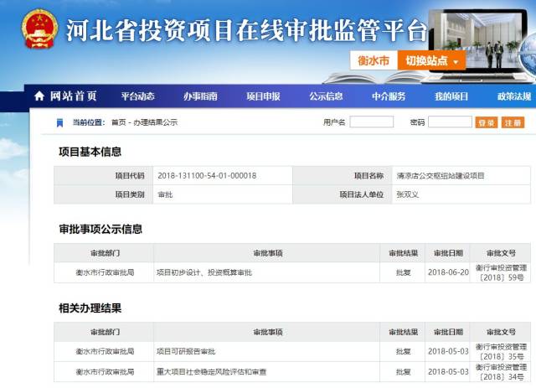Viewport: 536px width, 388px height.
Task: Select project code 2018-131100-54-01-000018
Action: 207,176
